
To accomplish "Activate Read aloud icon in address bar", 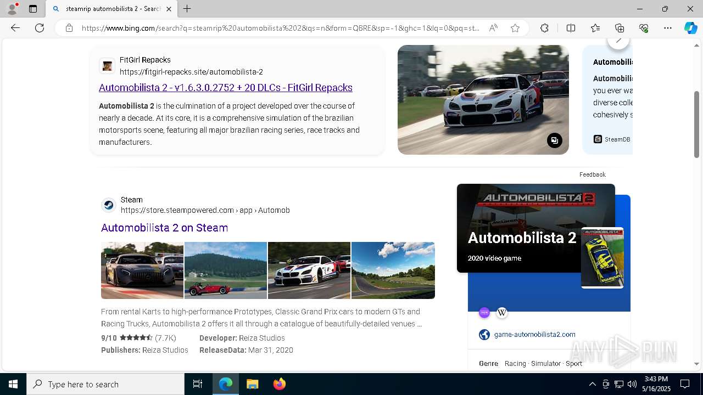I will click(x=493, y=28).
